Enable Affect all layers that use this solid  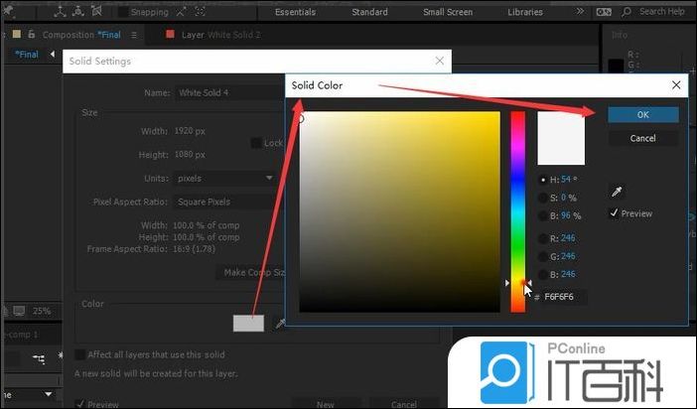pos(80,354)
